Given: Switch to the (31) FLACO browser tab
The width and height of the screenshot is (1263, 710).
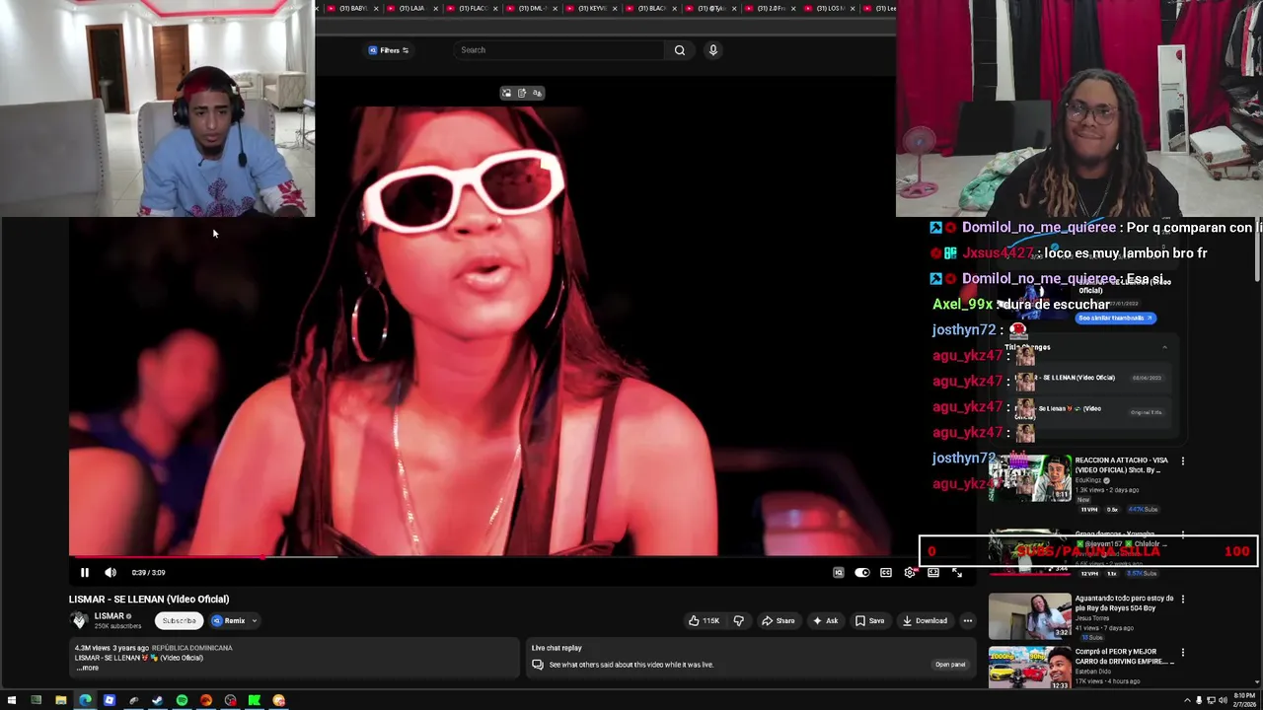Looking at the screenshot, I should (470, 8).
